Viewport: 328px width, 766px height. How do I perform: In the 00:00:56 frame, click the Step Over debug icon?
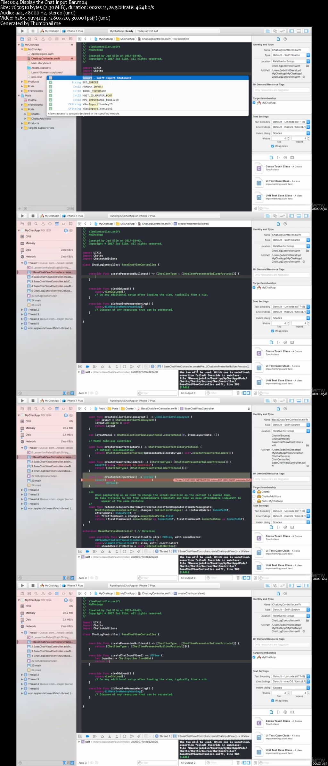(x=102, y=366)
